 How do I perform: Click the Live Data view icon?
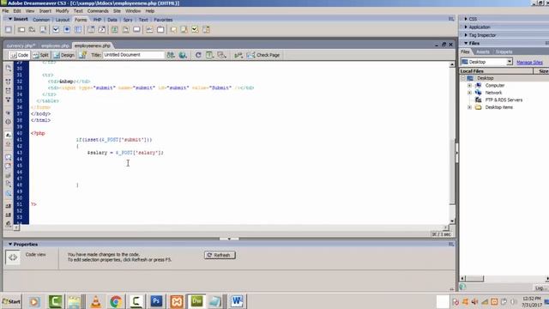pyautogui.click(x=82, y=55)
